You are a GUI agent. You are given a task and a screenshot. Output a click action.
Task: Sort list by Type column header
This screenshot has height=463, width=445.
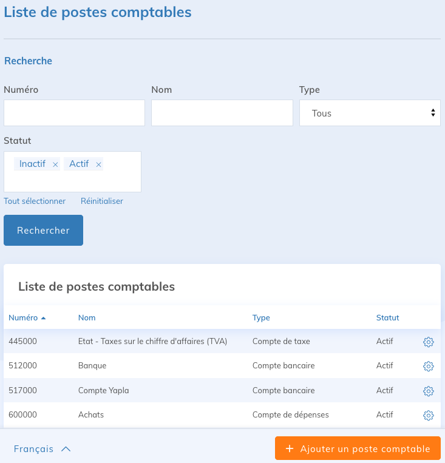[x=261, y=318]
